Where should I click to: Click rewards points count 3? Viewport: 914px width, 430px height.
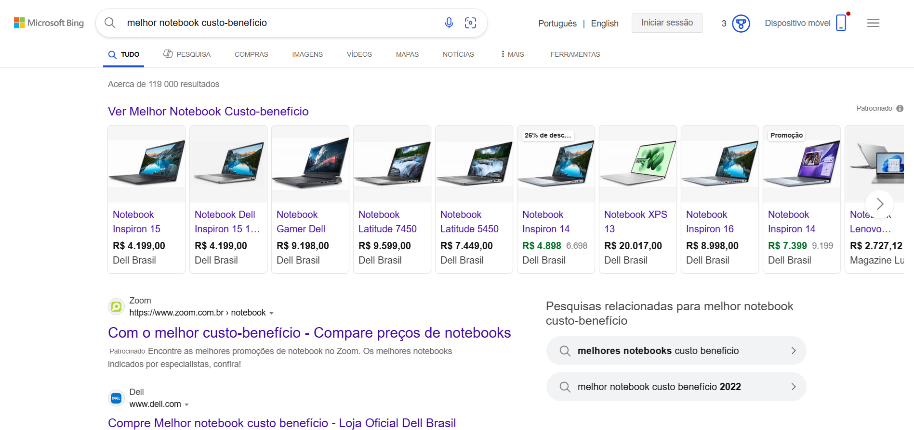(x=724, y=24)
